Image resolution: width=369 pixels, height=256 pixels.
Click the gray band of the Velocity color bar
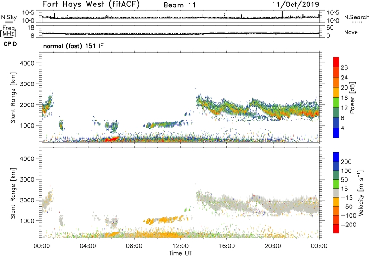(336, 193)
